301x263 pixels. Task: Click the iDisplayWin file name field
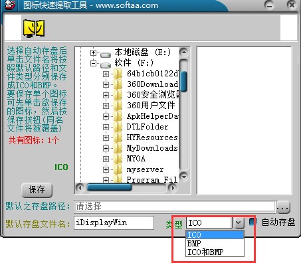[114, 222]
